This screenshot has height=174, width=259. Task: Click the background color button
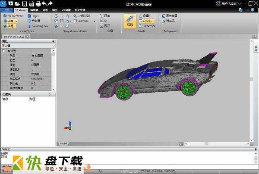click(x=168, y=21)
